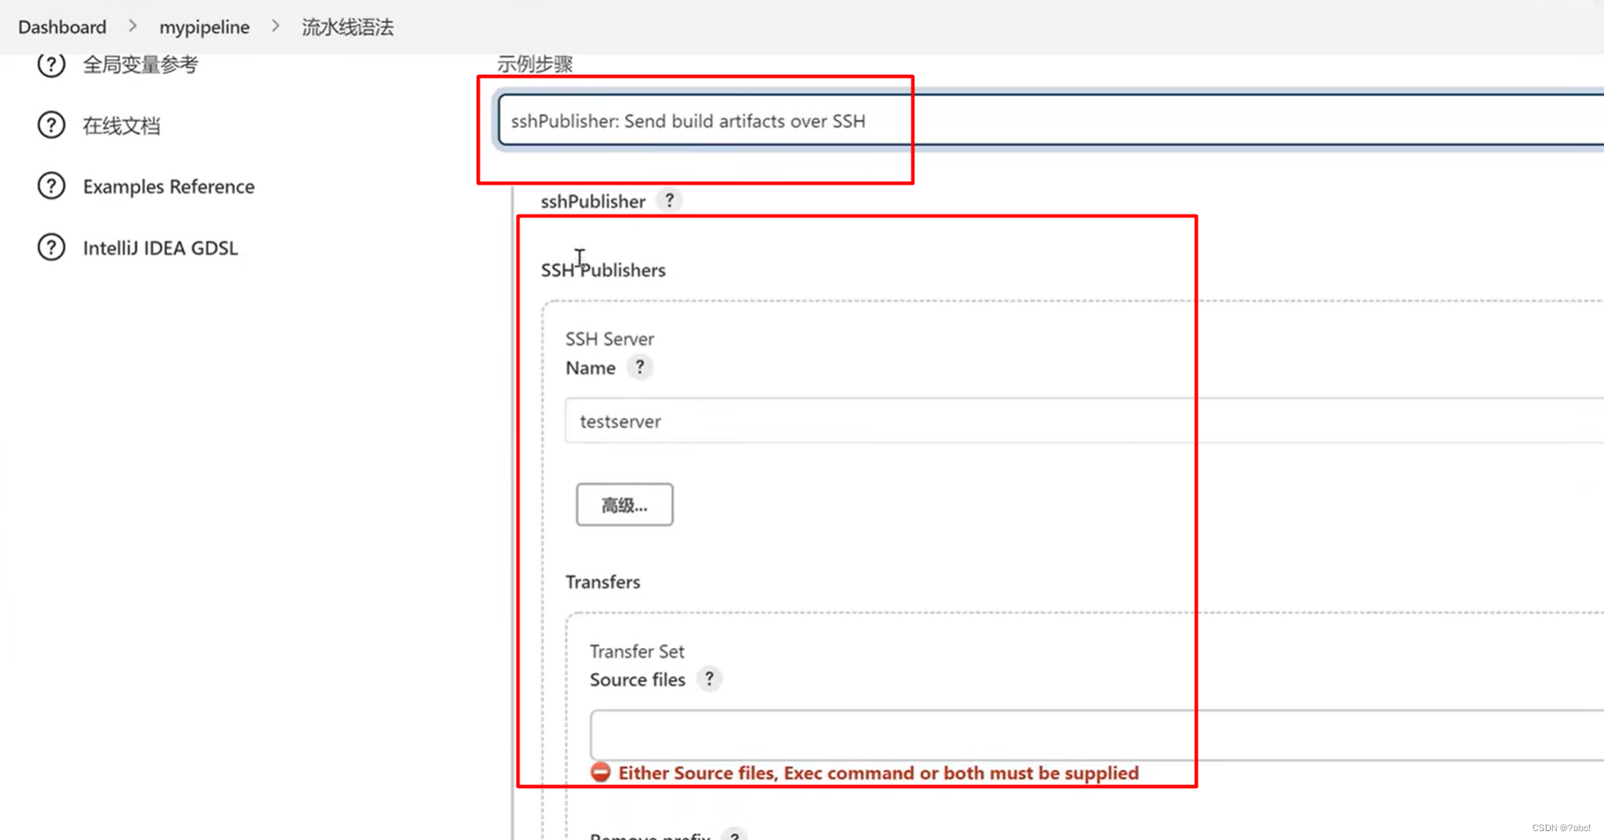
Task: Open the sshPublisher sample step dropdown
Action: tap(1050, 120)
